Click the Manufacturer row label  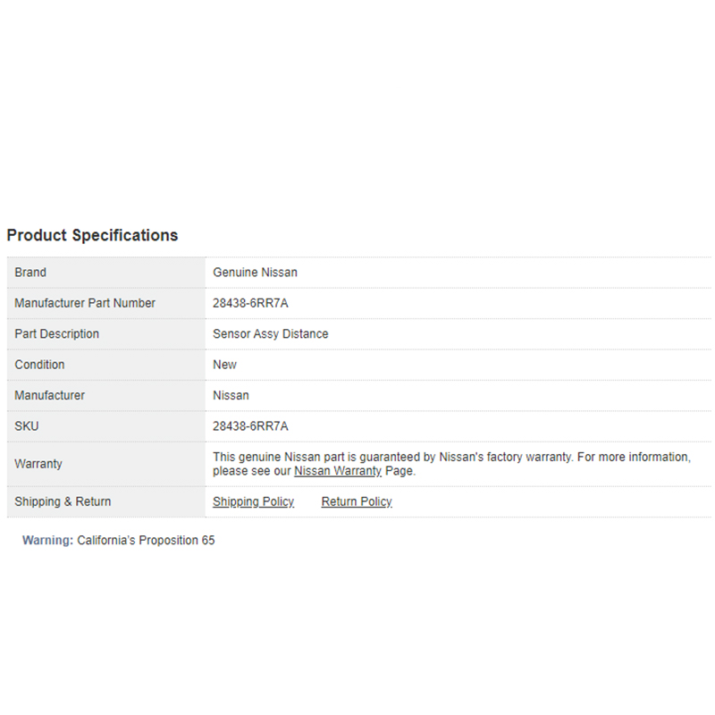(49, 395)
